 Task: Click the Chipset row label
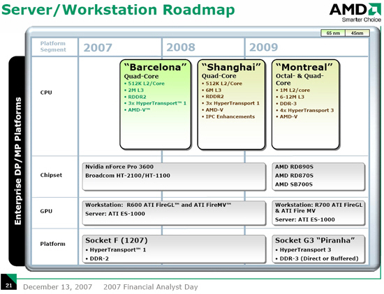tap(51, 175)
